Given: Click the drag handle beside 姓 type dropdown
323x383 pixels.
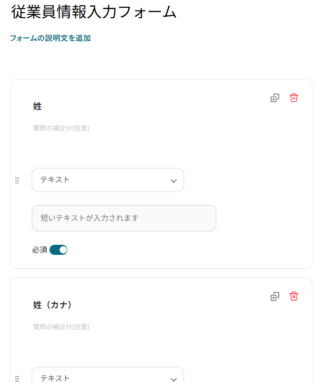Looking at the screenshot, I should pos(17,180).
